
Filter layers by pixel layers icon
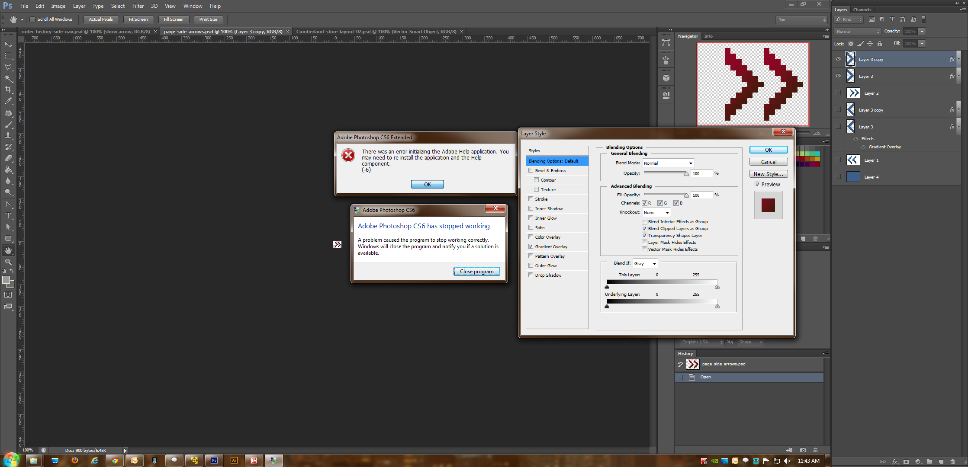[872, 19]
